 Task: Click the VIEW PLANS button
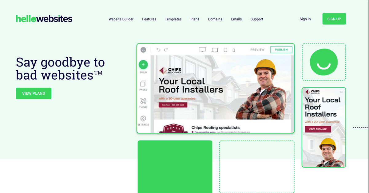tap(34, 93)
